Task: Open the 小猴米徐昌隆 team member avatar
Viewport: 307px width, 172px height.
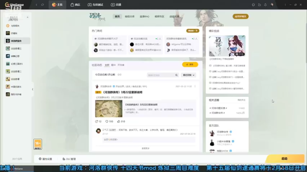Action: coord(212,143)
